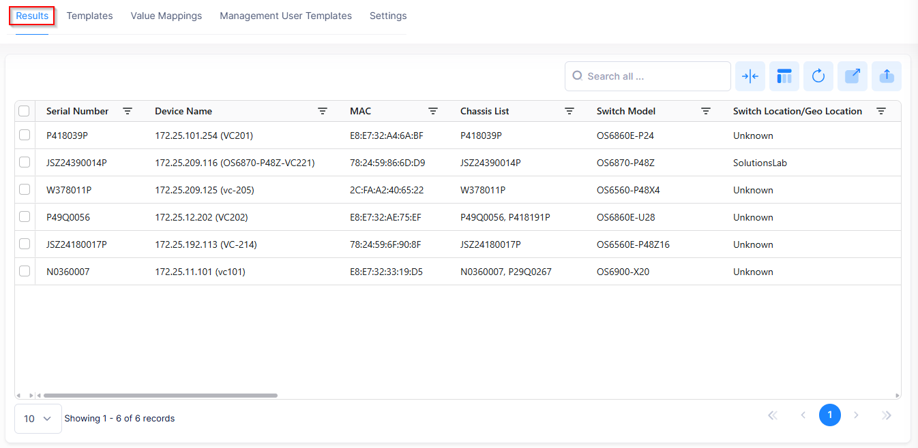
Task: Switch to the Templates tab
Action: 89,16
